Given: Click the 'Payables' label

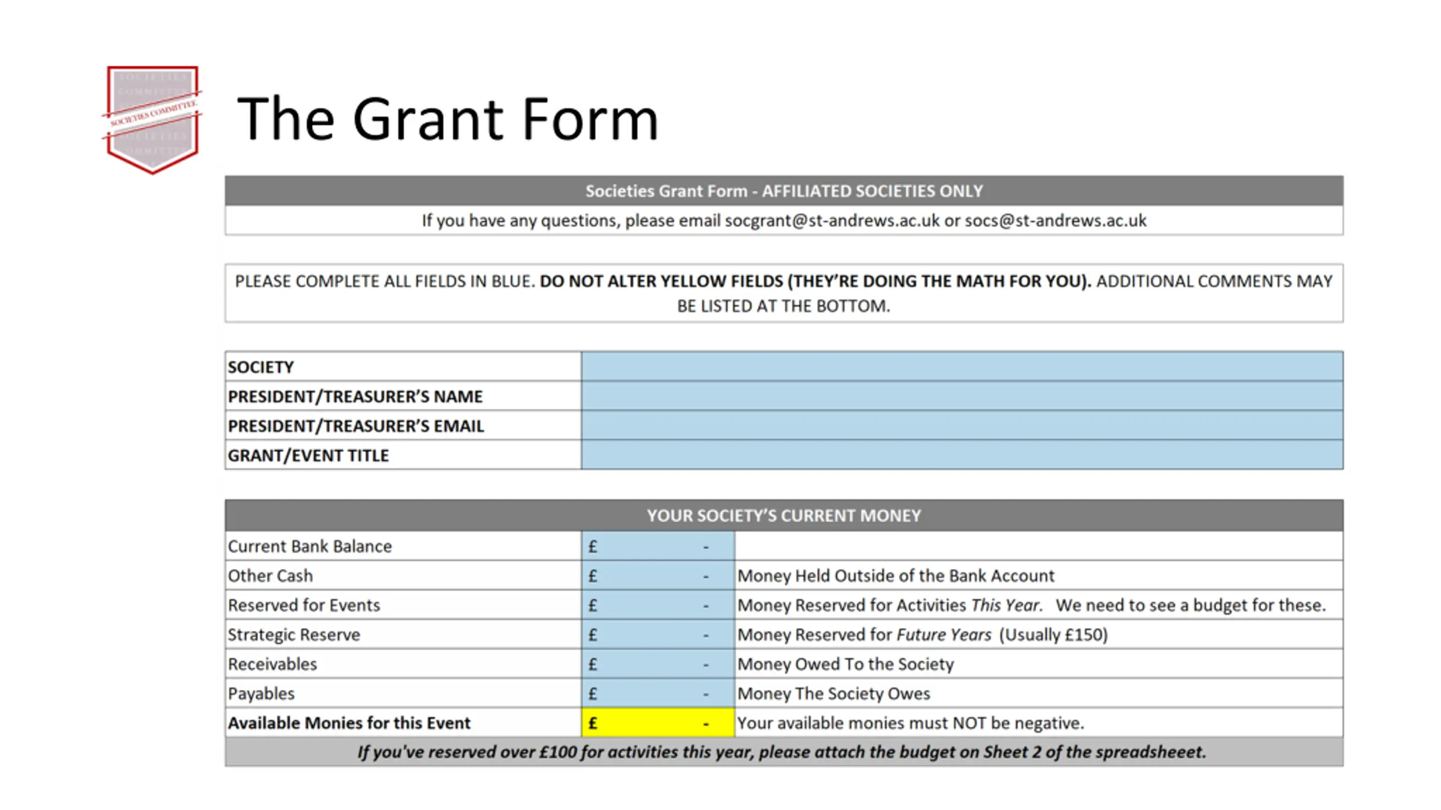Looking at the screenshot, I should 261,694.
